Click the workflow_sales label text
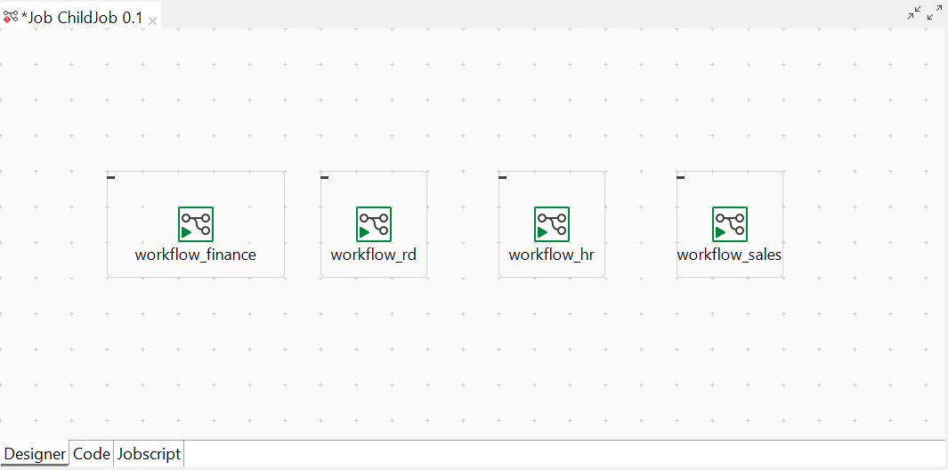The height and width of the screenshot is (470, 948). pyautogui.click(x=729, y=255)
